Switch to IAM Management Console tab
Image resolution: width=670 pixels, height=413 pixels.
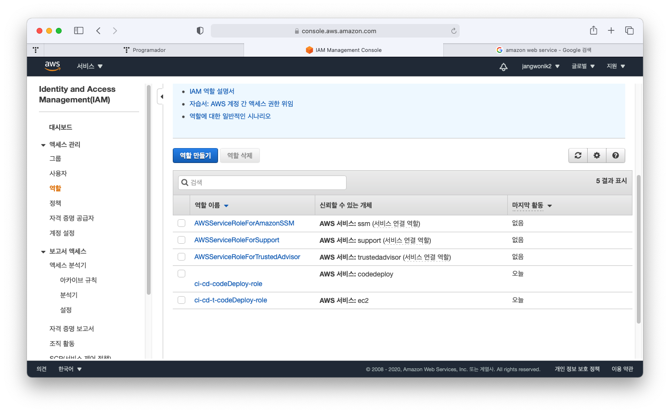344,50
